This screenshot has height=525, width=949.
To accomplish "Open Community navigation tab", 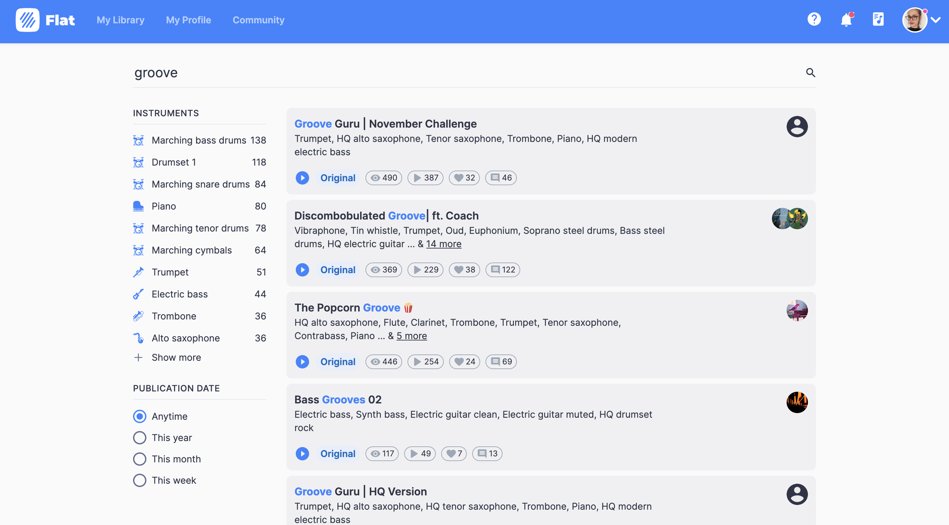I will pos(258,19).
